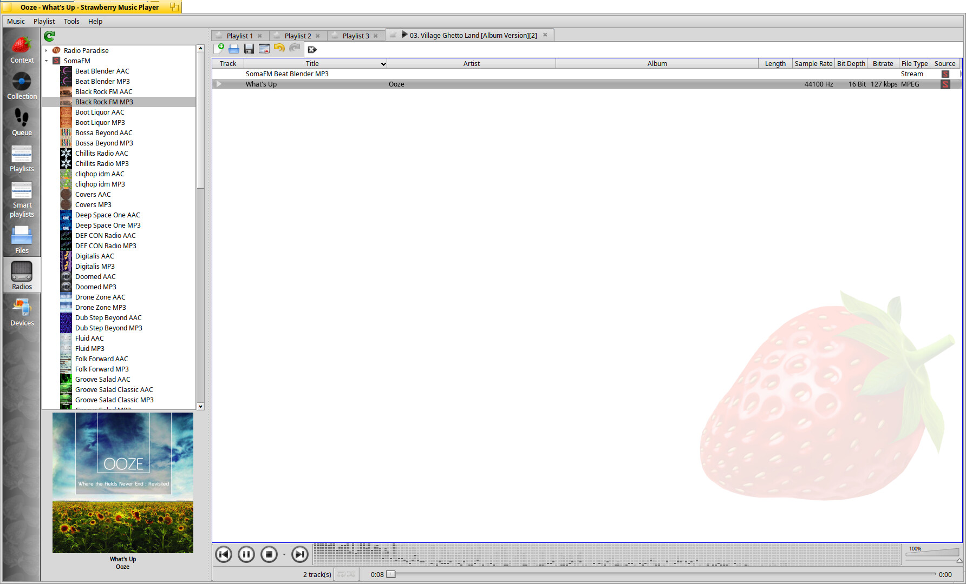Screen dimensions: 966x584
Task: Open the Playlists sidebar panel
Action: [x=22, y=159]
